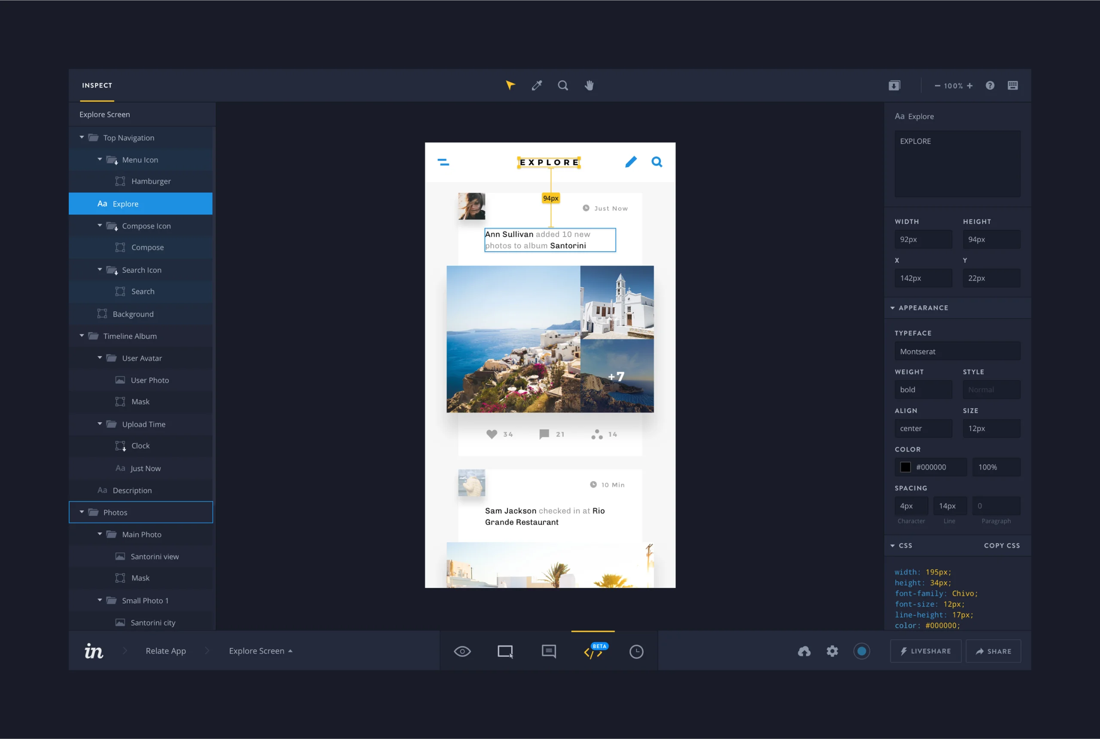Switch to preview mode eye icon
1100x739 pixels.
(x=462, y=651)
